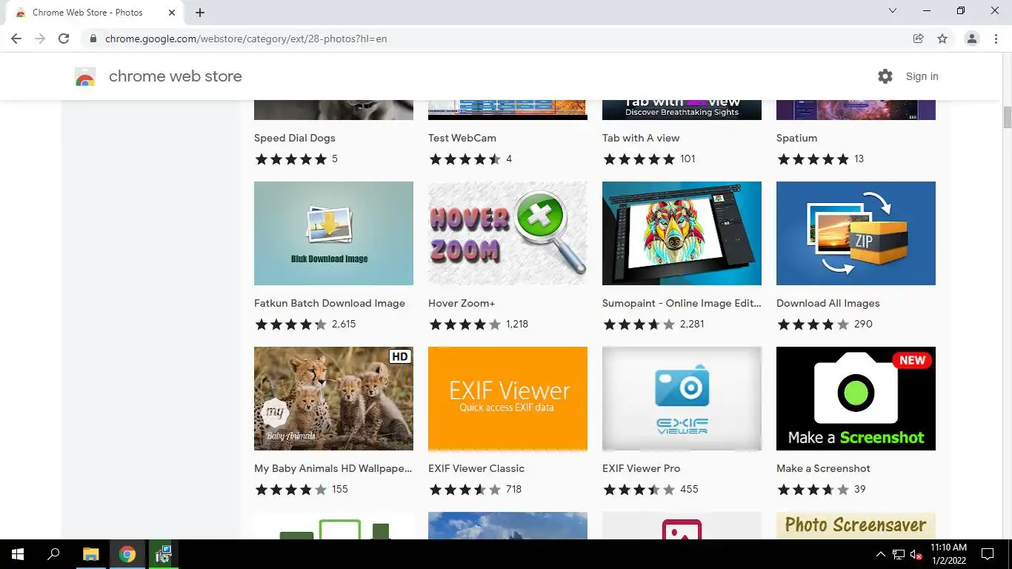Open the Windows Start menu
1012x569 pixels.
pos(18,554)
